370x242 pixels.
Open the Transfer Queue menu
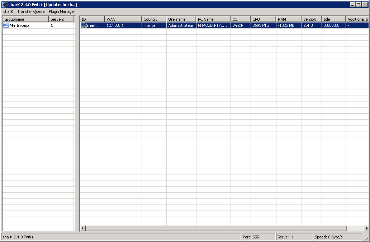[x=31, y=11]
